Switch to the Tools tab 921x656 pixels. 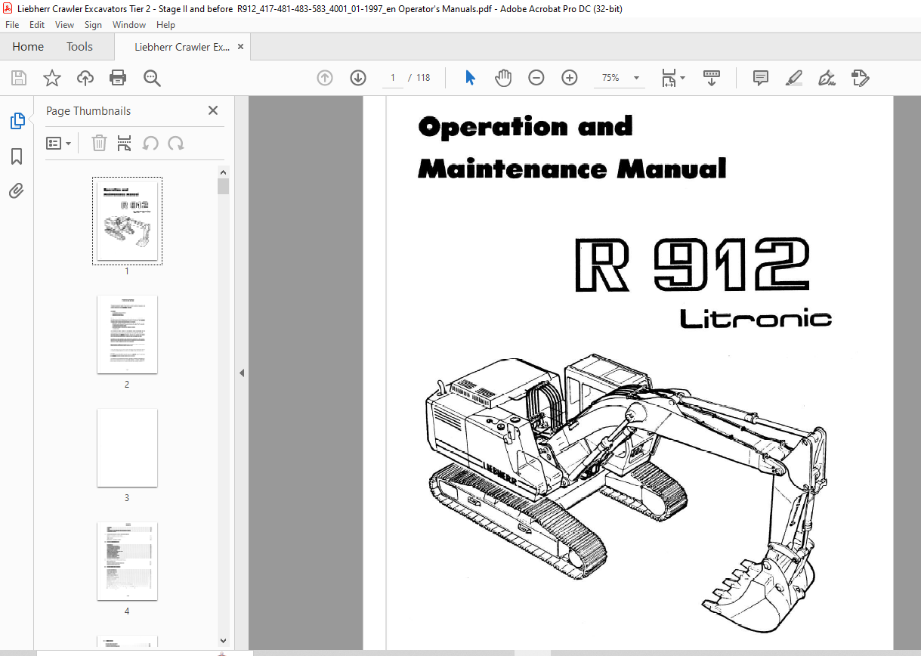(79, 47)
